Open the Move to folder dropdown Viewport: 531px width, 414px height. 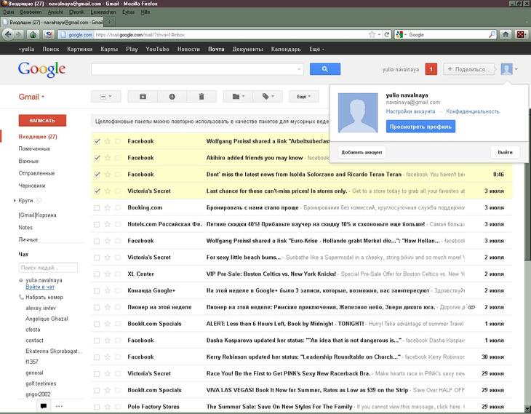point(239,97)
